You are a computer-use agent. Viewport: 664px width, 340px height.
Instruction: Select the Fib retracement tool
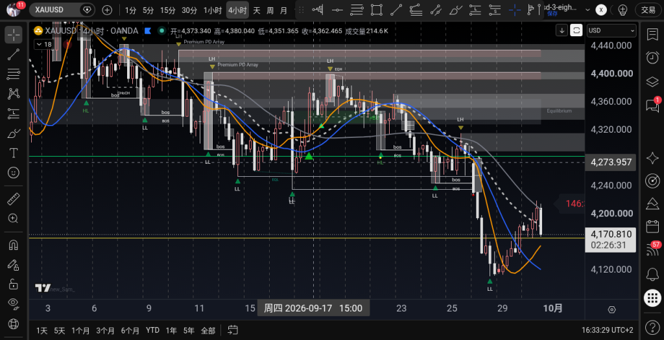pos(357,10)
